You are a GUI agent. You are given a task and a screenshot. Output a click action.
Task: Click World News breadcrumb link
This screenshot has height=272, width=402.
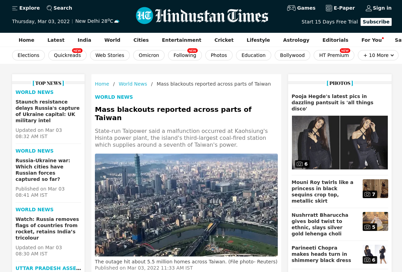click(133, 84)
